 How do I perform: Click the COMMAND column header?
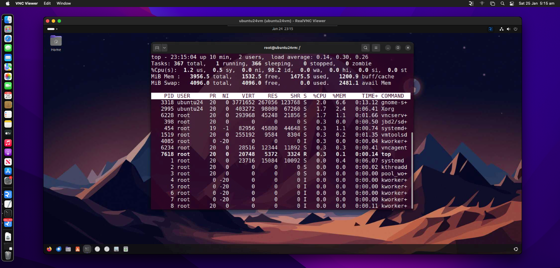tap(392, 96)
